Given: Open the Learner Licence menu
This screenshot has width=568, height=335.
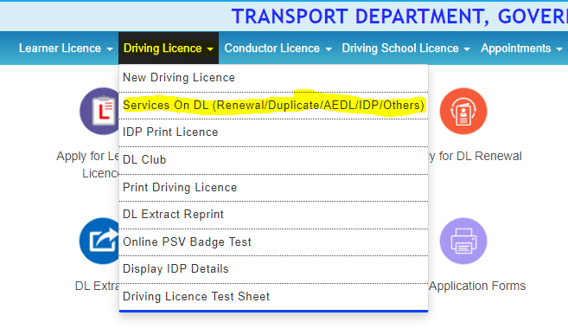Looking at the screenshot, I should tap(66, 48).
